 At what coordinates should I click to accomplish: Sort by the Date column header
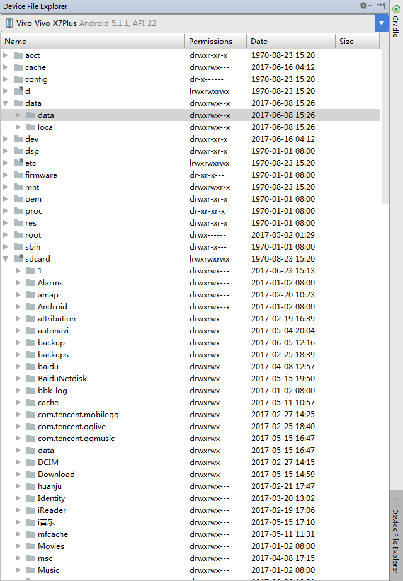point(291,42)
